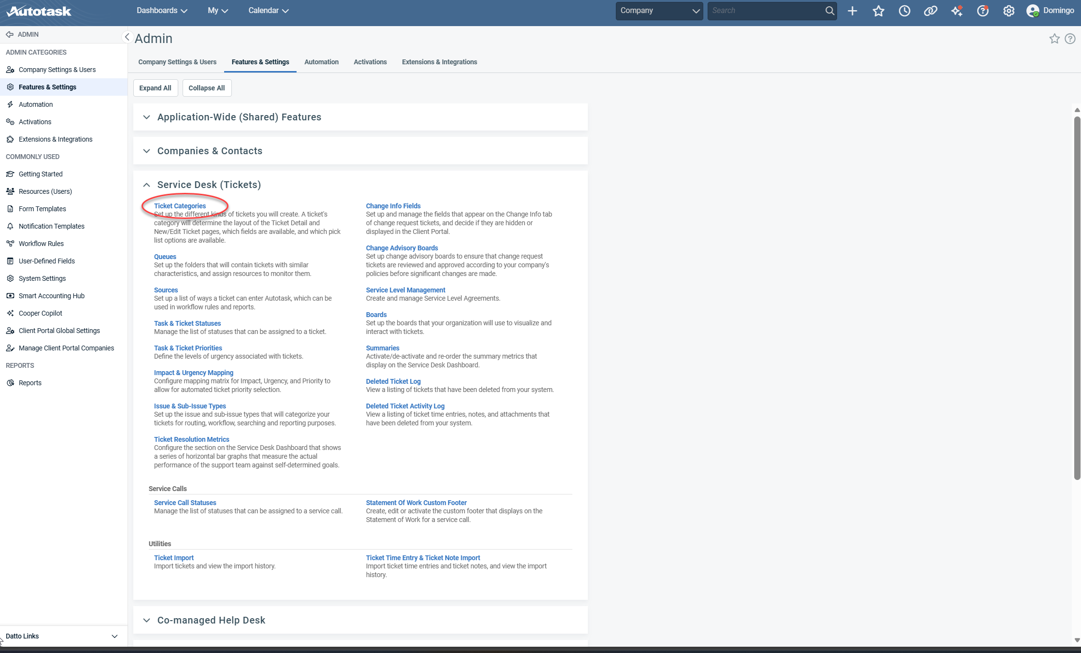Image resolution: width=1081 pixels, height=653 pixels.
Task: Collapse the Service Desk (Tickets) section
Action: click(x=147, y=185)
